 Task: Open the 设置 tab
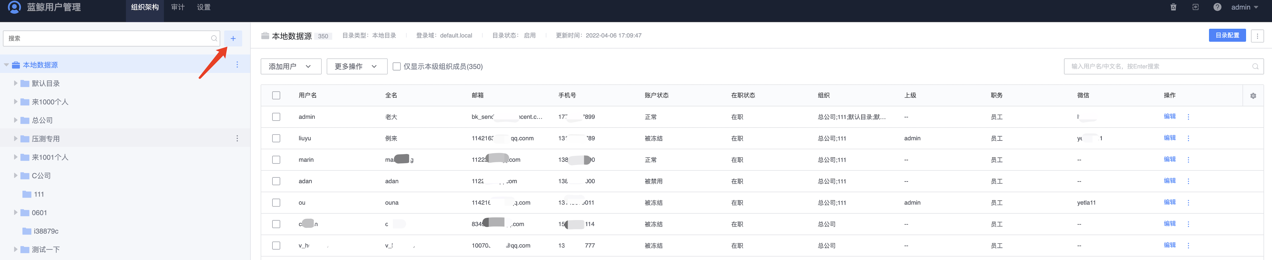pos(204,7)
